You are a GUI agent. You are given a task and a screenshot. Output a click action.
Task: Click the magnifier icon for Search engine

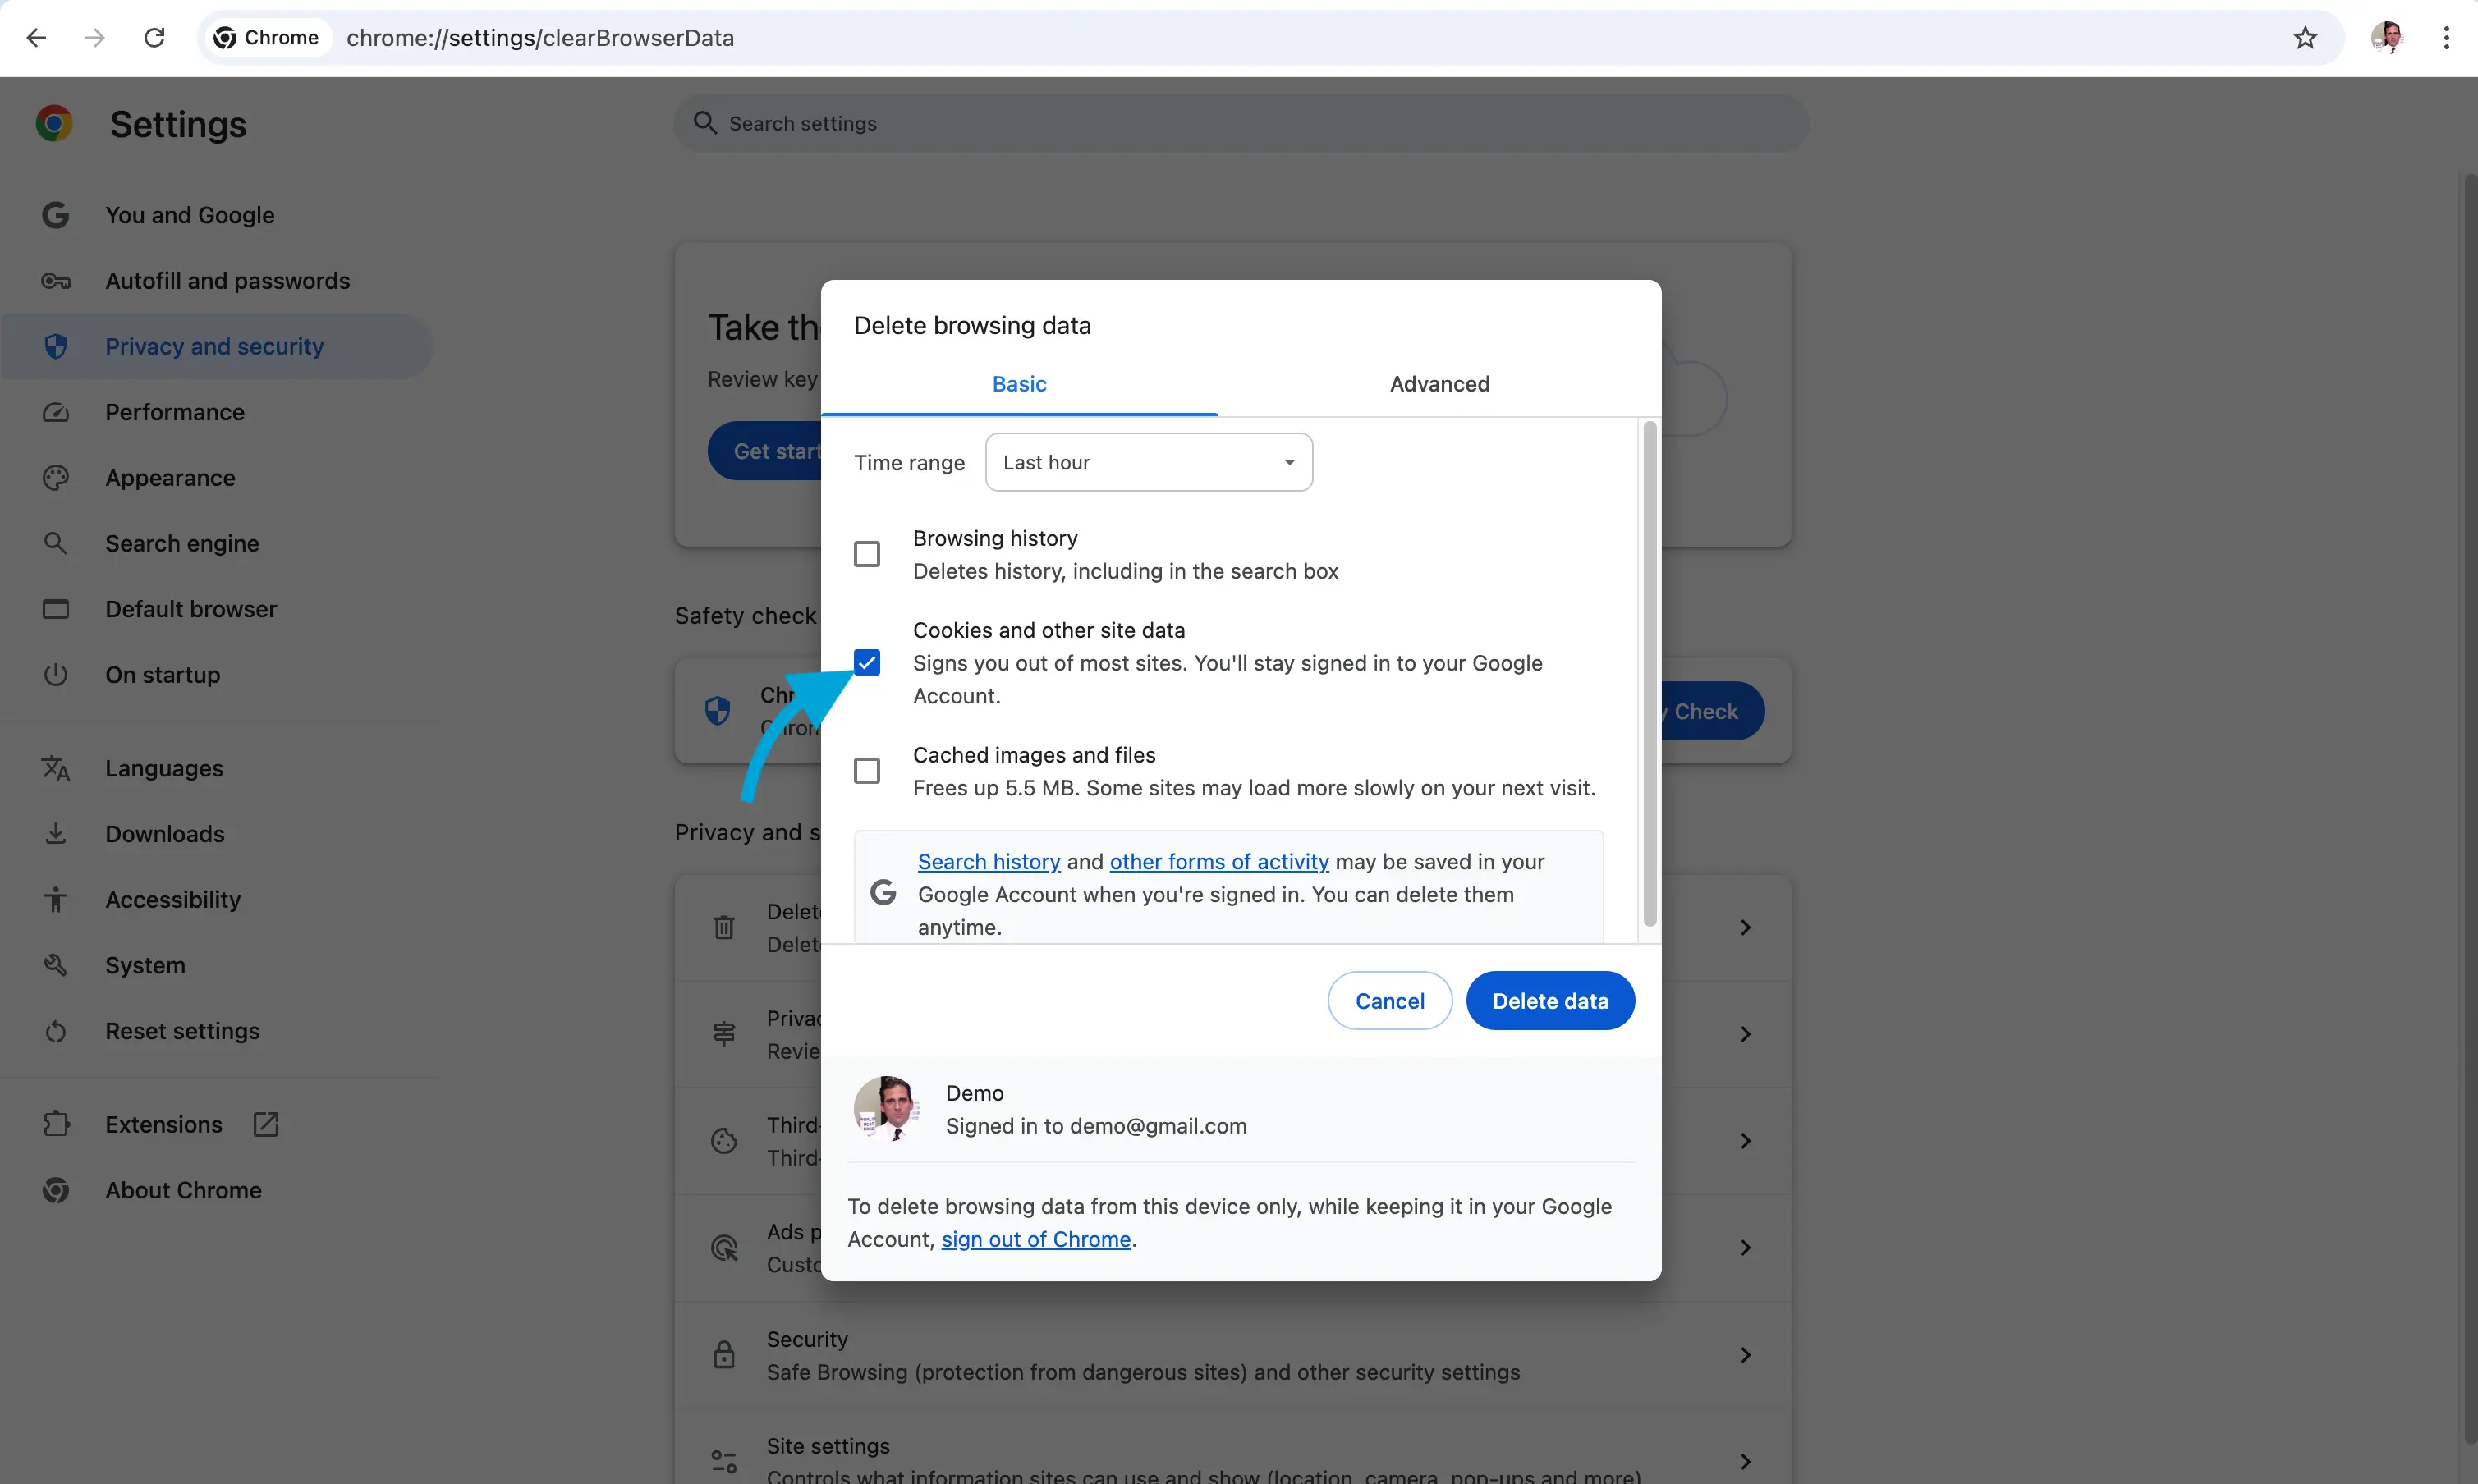pos(56,543)
